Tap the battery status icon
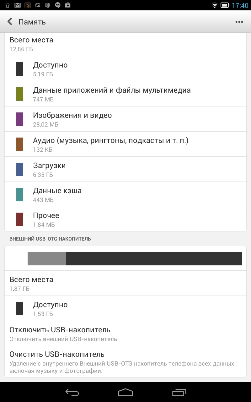The image size is (251, 402). 225,5
